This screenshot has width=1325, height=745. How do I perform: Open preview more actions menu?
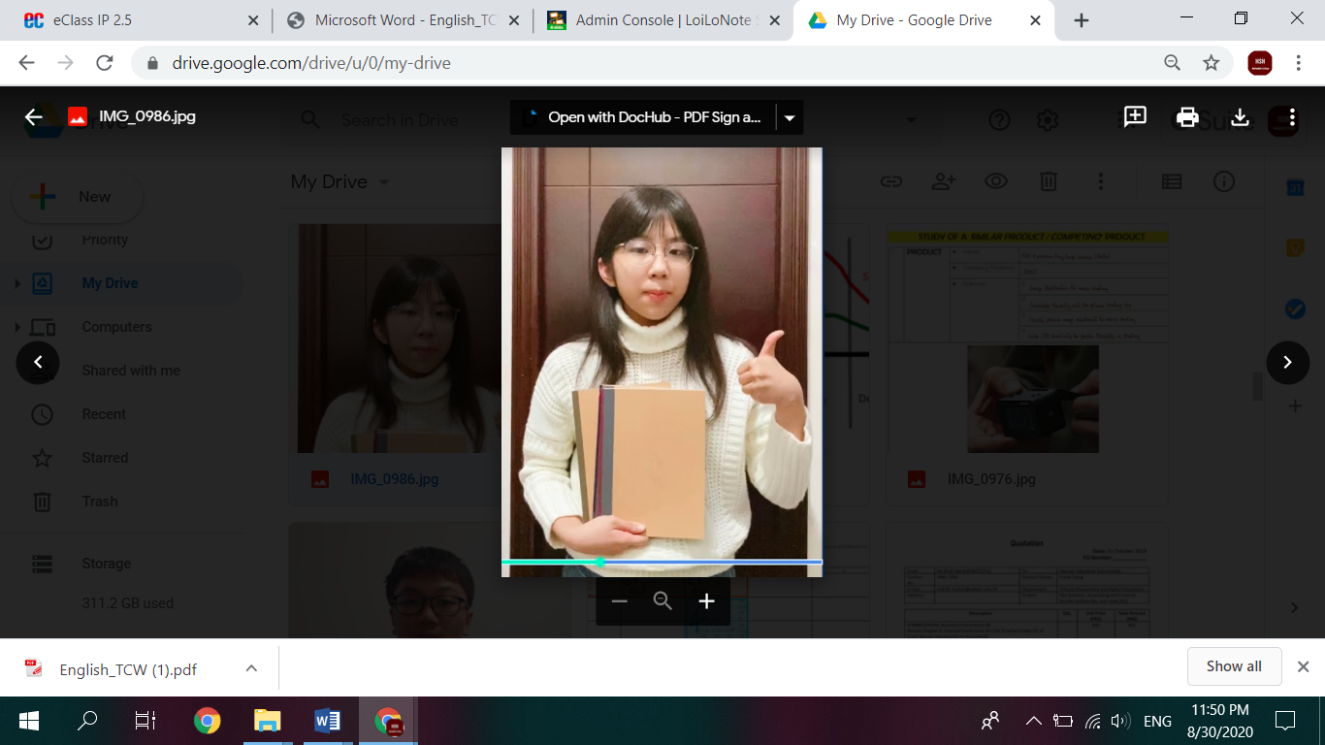tap(1292, 117)
